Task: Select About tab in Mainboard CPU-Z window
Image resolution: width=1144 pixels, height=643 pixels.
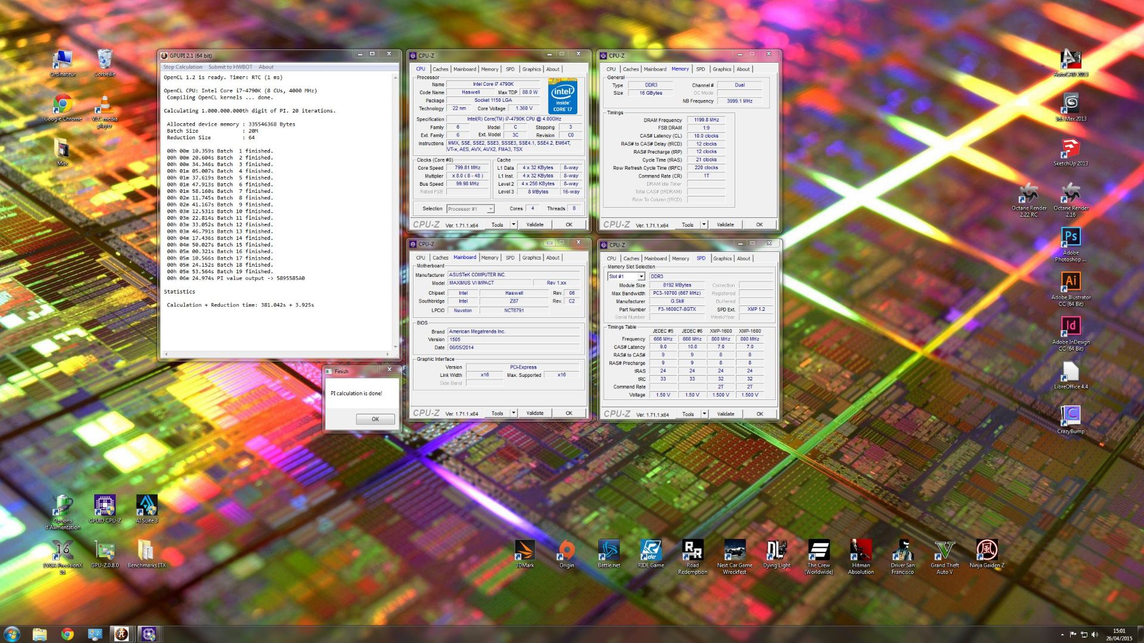Action: 553,258
